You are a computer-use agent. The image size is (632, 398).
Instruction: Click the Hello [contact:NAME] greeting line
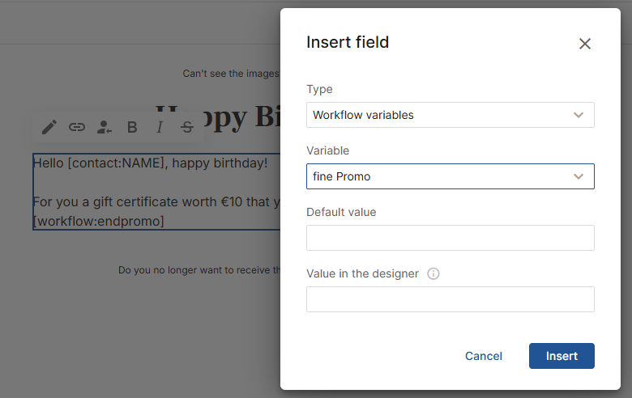tap(150, 163)
